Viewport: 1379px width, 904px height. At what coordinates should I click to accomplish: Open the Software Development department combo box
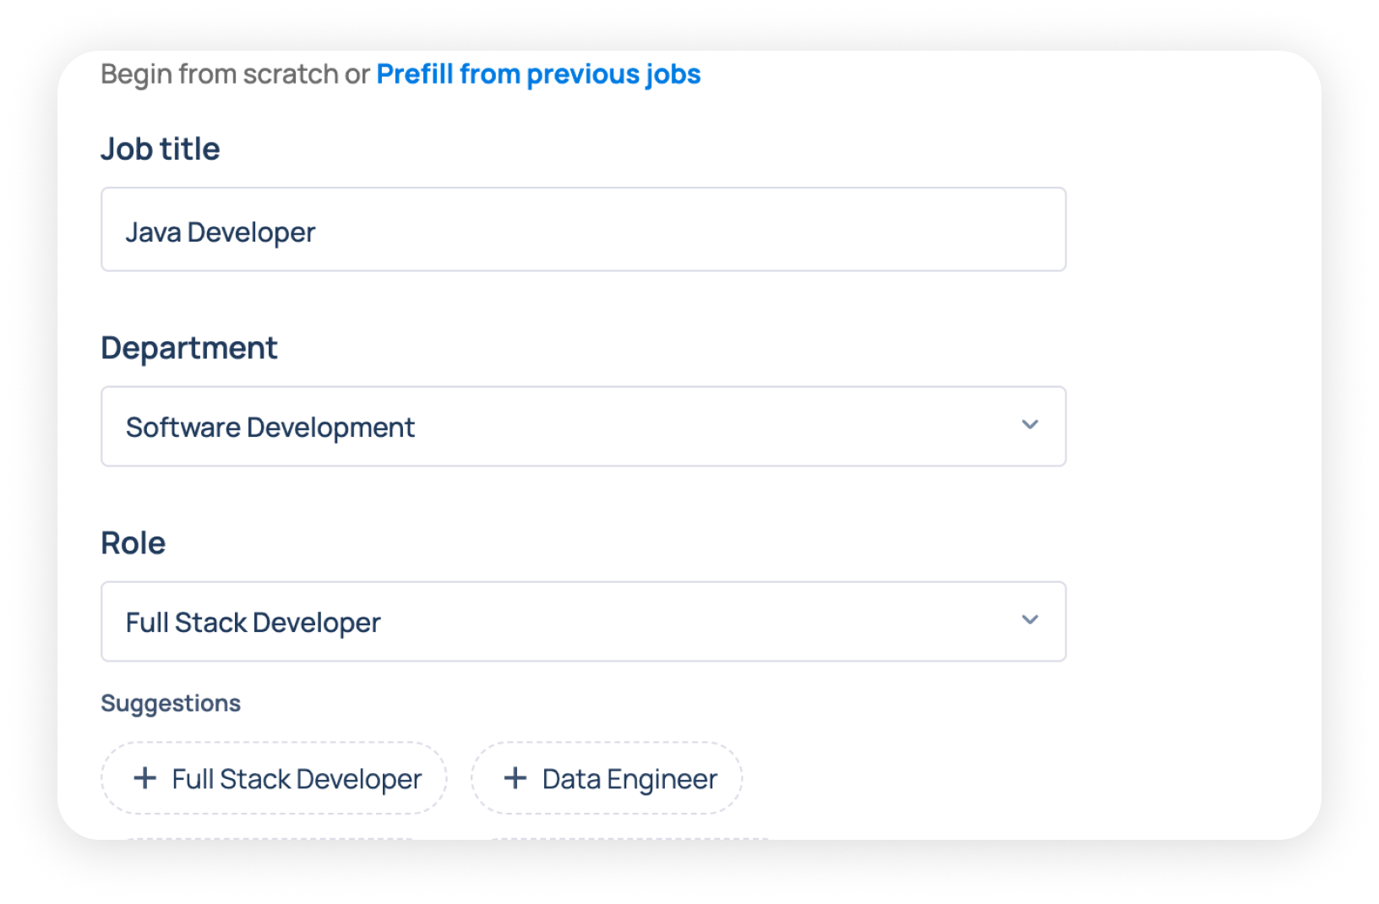tap(583, 427)
